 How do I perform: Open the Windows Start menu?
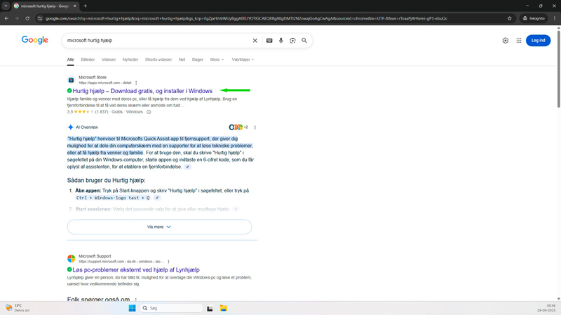(x=132, y=308)
